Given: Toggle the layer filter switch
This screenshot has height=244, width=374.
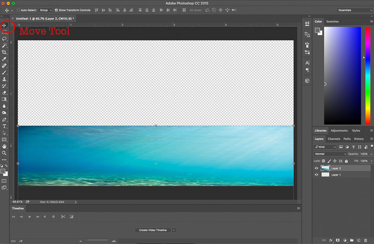Looking at the screenshot, I should pos(372,146).
